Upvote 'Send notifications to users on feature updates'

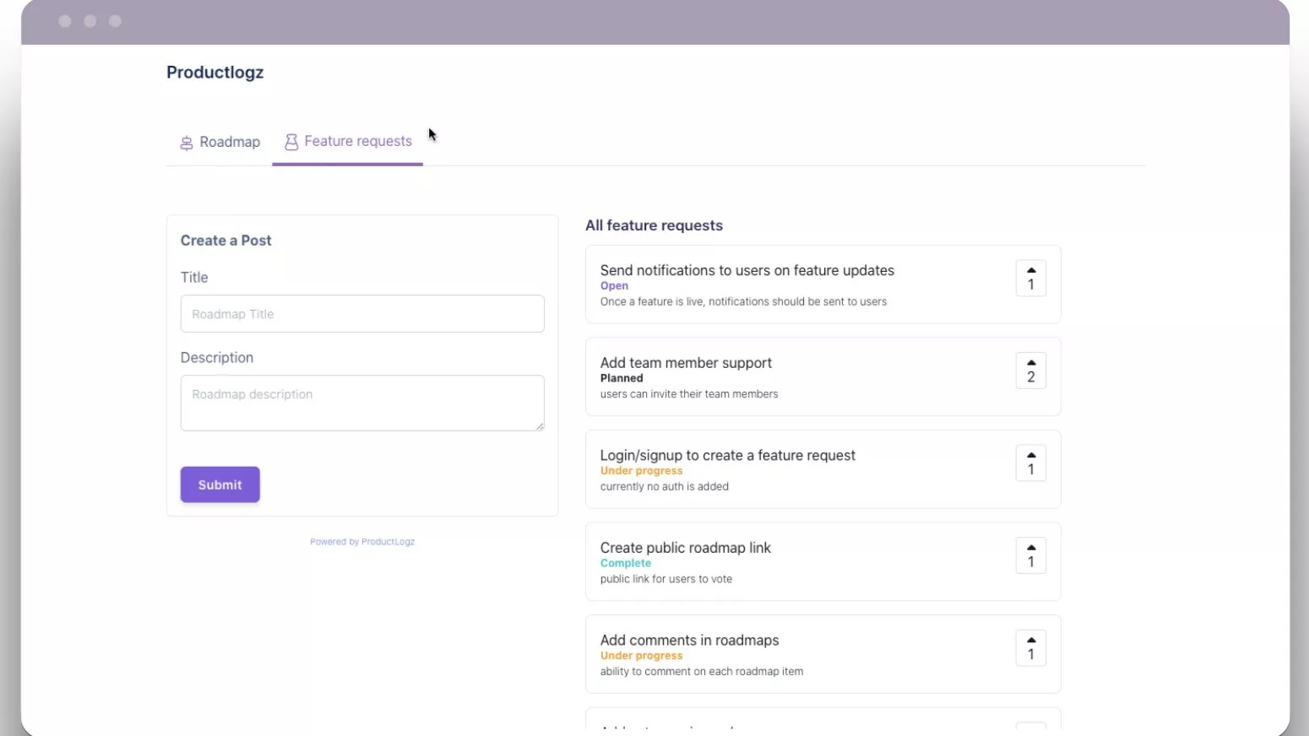[x=1030, y=279]
